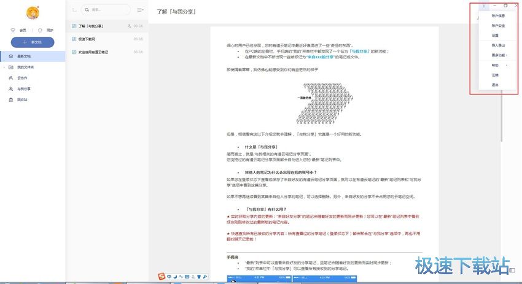Toggle the 中 Chinese/English input mode
The height and width of the screenshot is (284, 522).
[x=169, y=277]
